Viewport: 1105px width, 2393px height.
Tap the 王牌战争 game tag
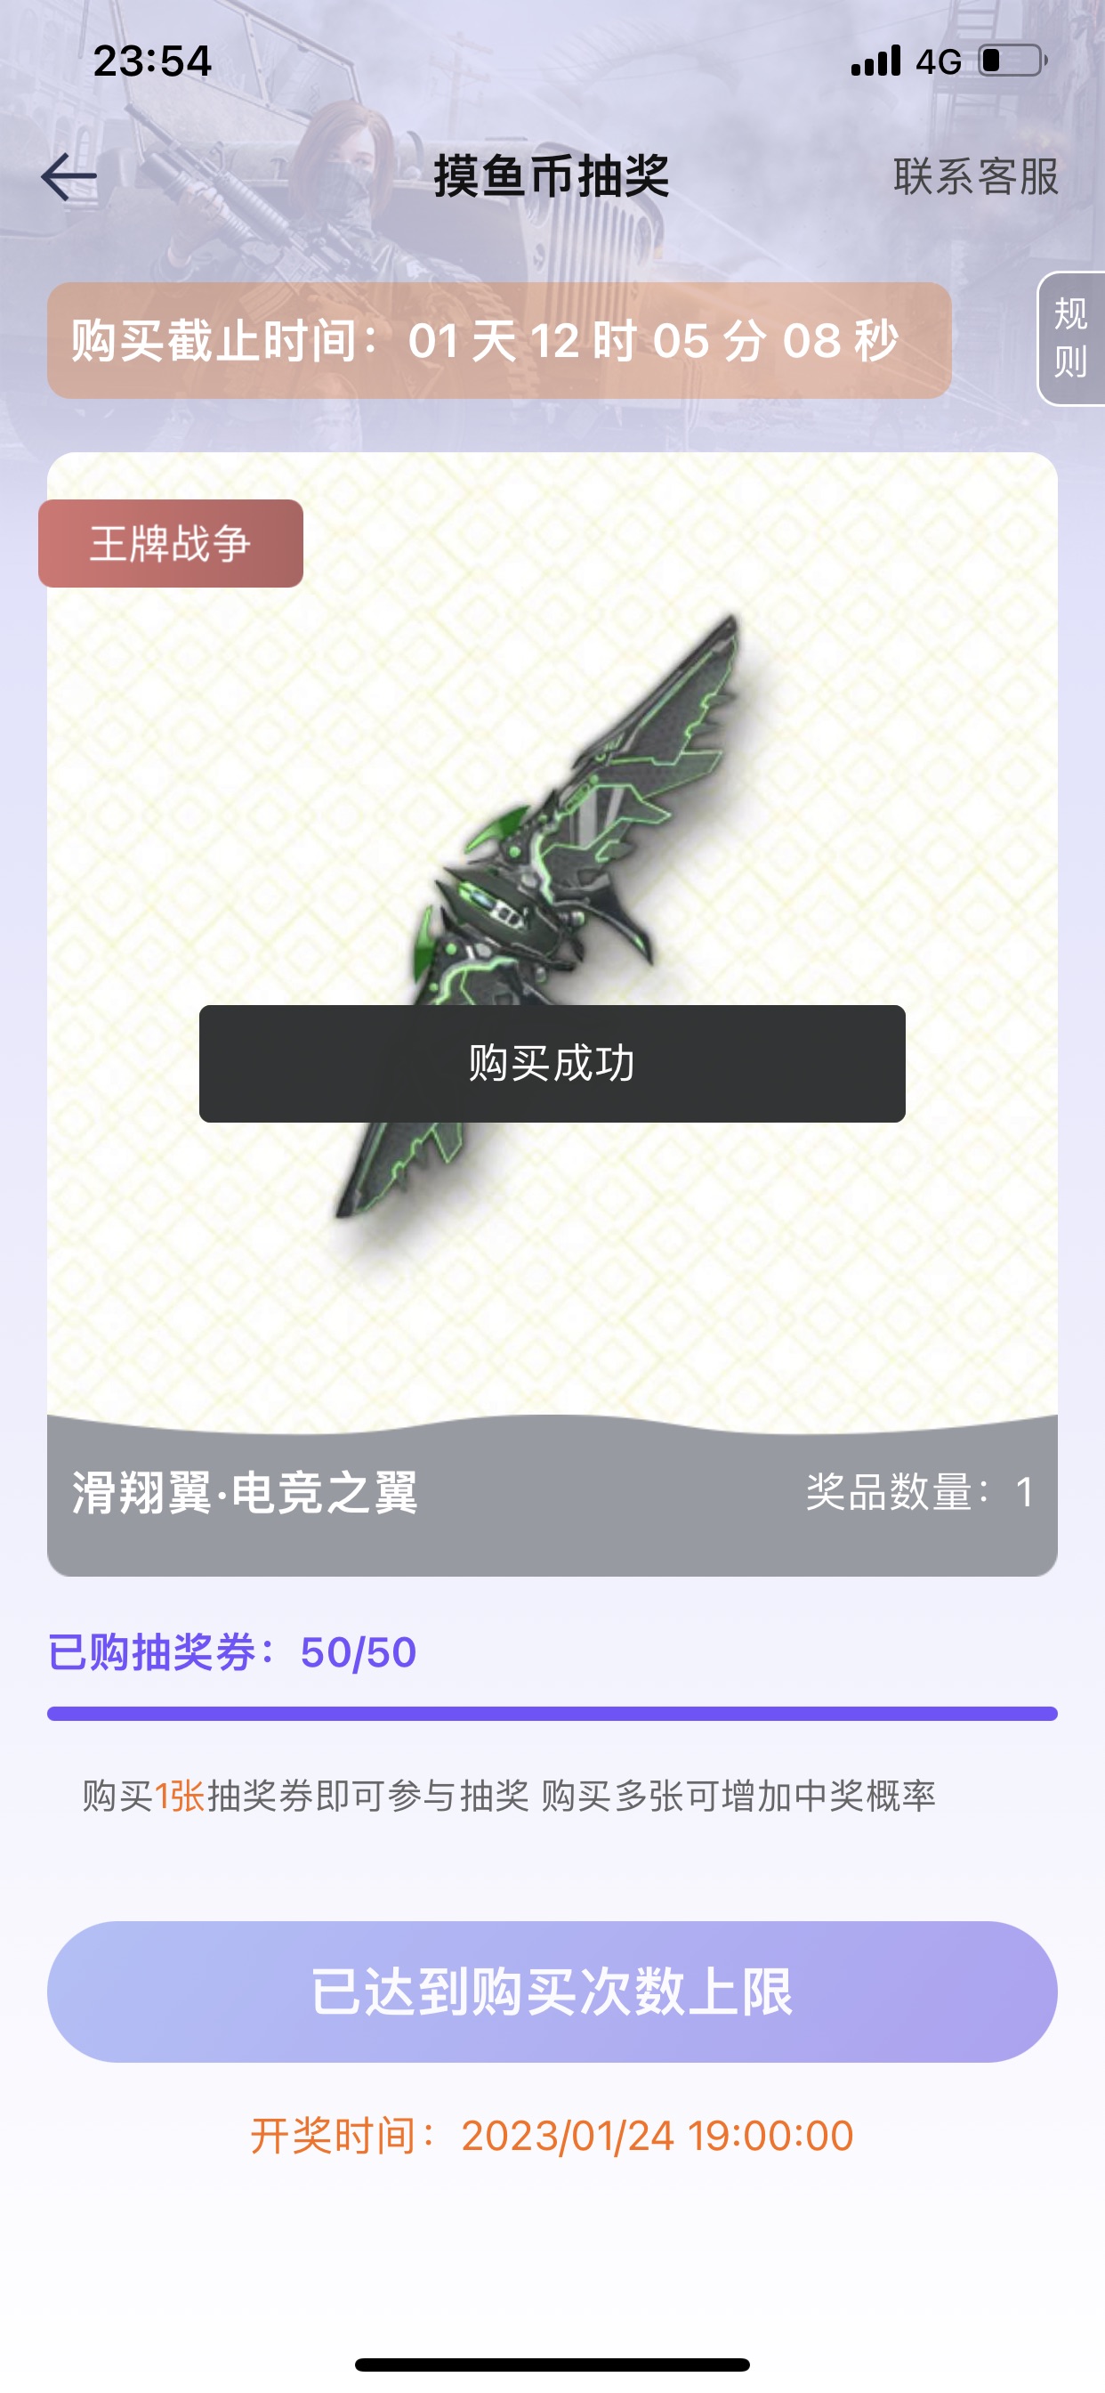click(171, 543)
